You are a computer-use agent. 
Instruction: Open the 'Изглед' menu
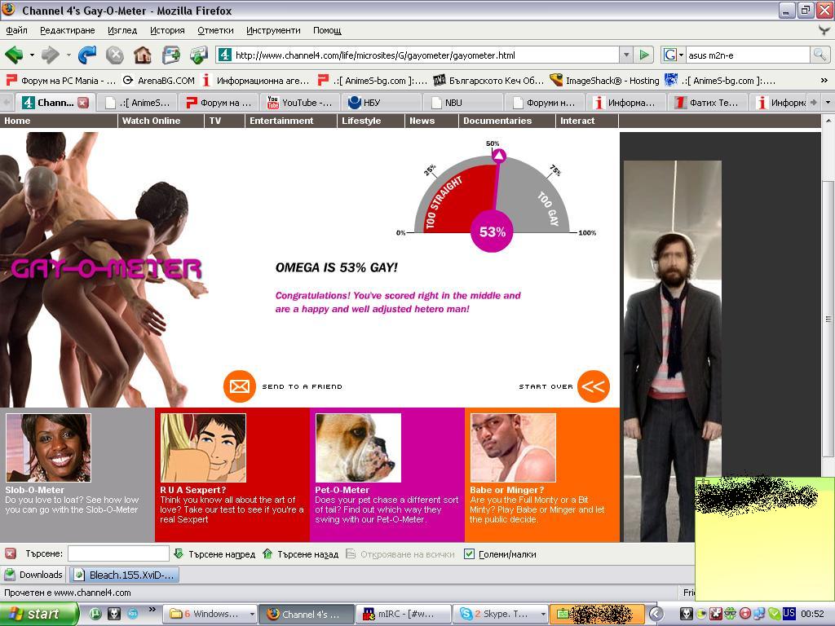(122, 30)
